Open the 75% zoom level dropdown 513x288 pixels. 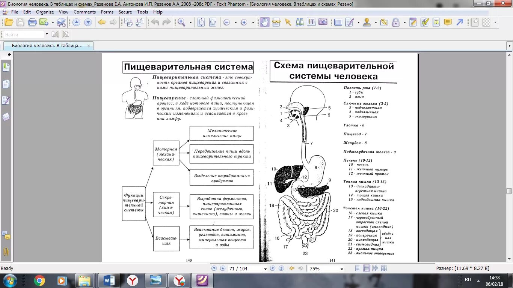click(341, 269)
